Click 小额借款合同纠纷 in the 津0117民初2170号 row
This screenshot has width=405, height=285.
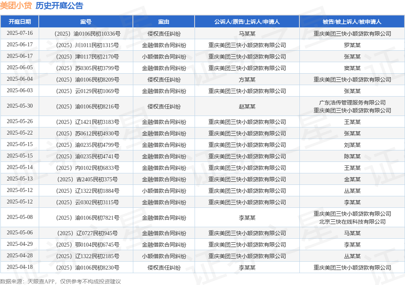[x=164, y=57]
